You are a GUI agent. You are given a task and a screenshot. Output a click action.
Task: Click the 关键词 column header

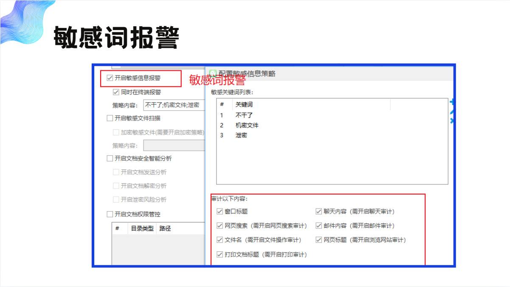click(x=244, y=104)
